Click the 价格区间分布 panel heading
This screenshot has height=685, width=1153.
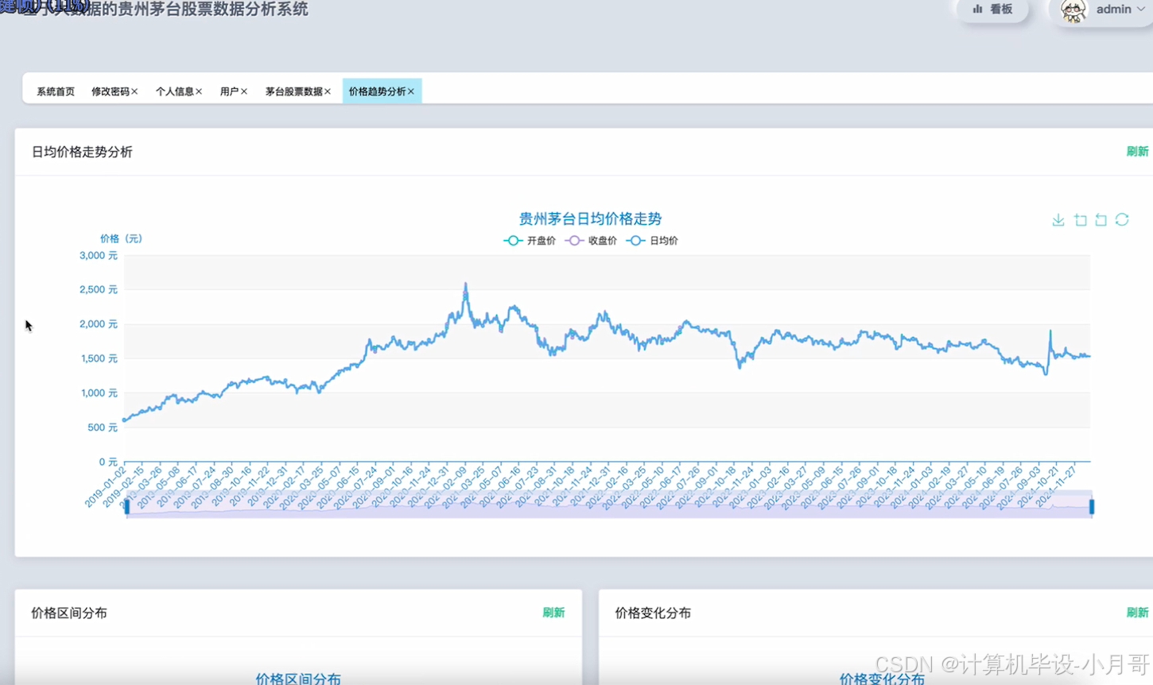(x=69, y=613)
